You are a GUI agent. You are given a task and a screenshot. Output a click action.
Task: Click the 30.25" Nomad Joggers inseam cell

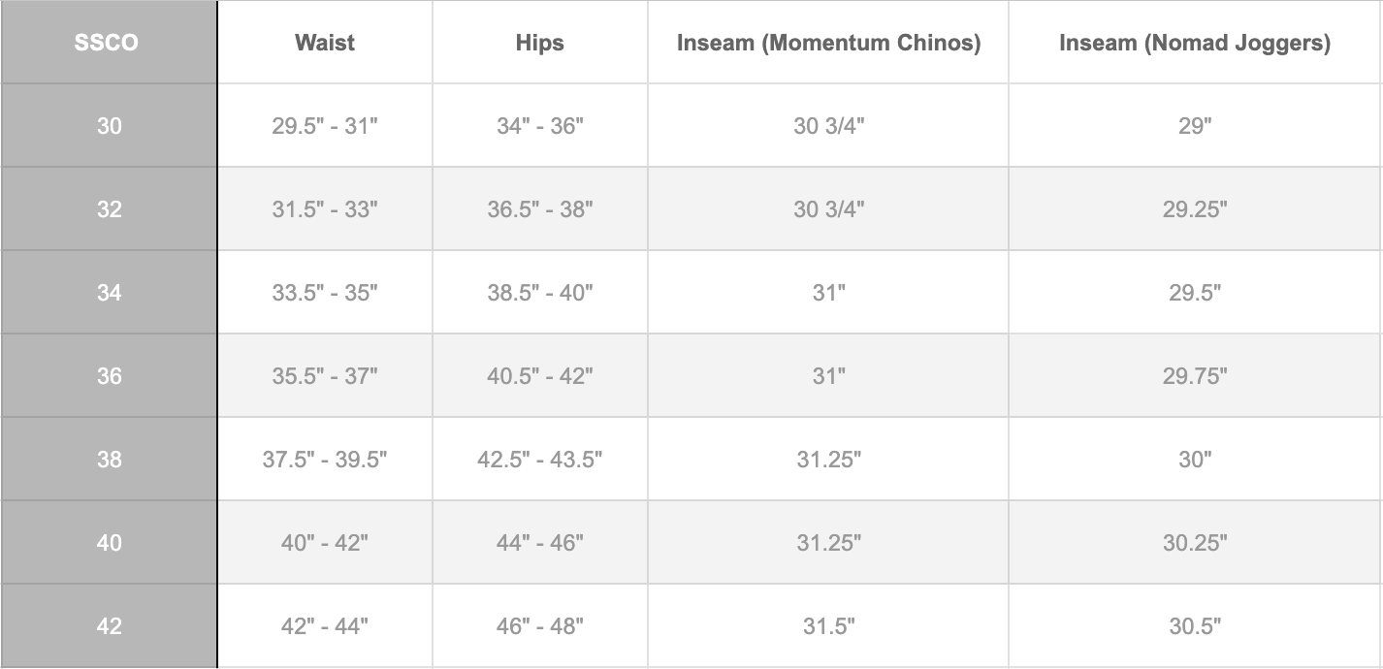pyautogui.click(x=1195, y=543)
